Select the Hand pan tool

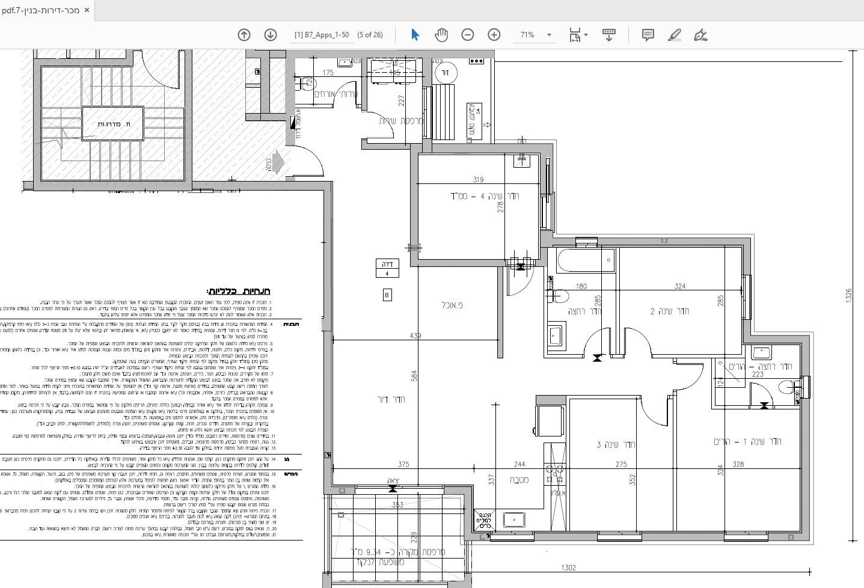tap(441, 35)
